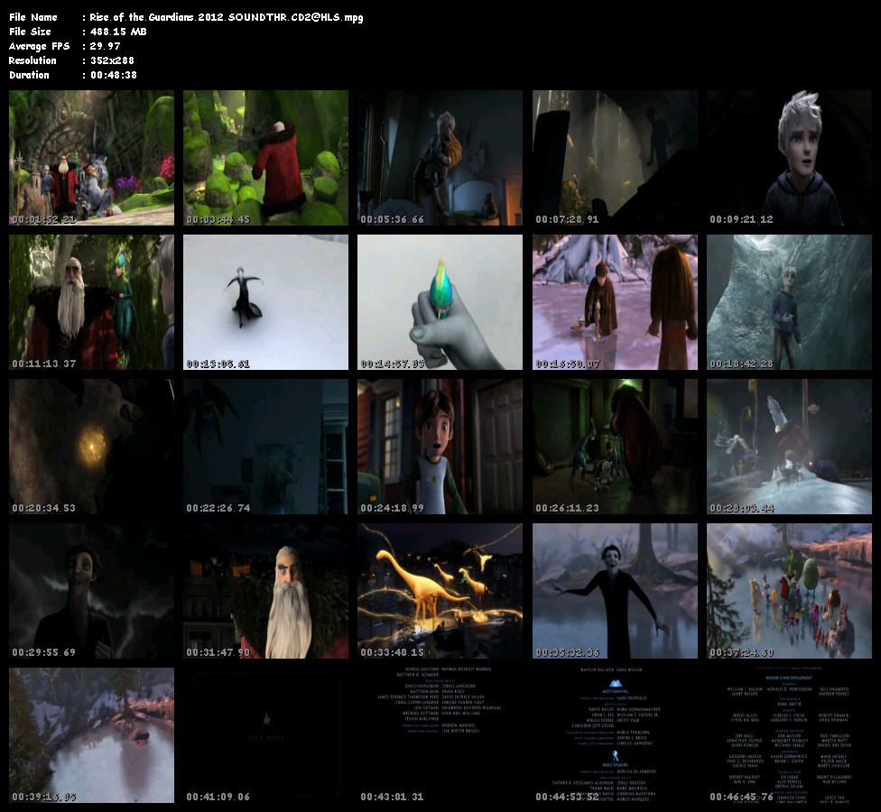Click the average FPS value 29.97

tap(105, 46)
